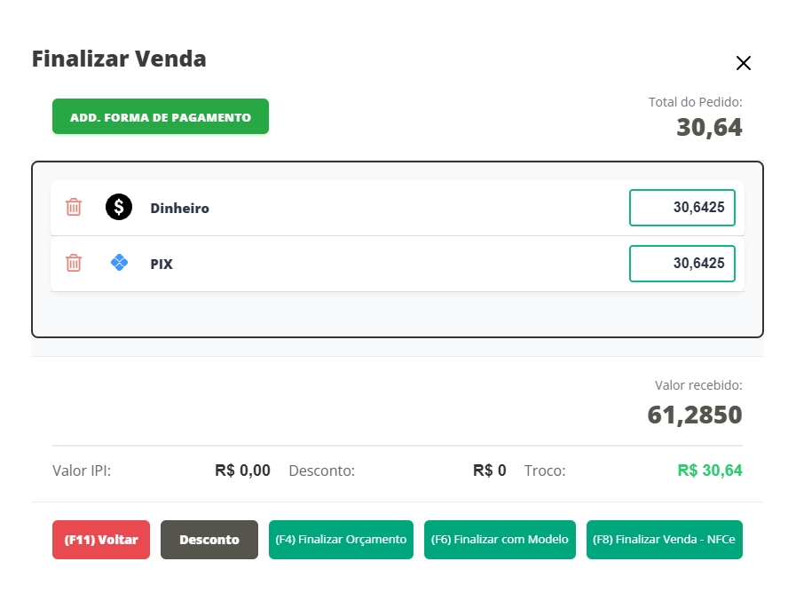Focus the PIX amount input field
Image resolution: width=788 pixels, height=593 pixels.
[x=682, y=263]
